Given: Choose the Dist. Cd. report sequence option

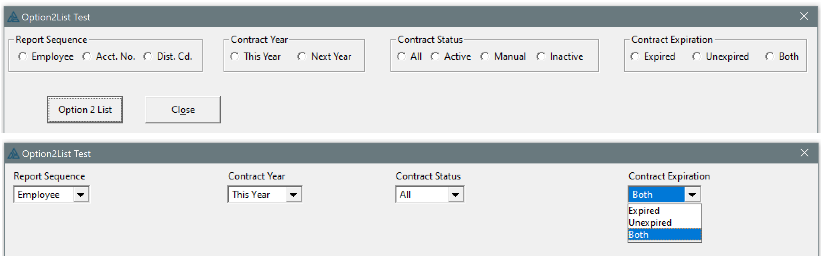Looking at the screenshot, I should click(x=148, y=56).
